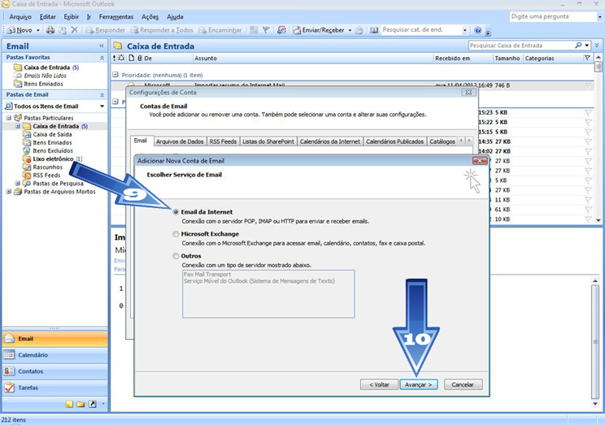Click the Avançar button
This screenshot has width=605, height=425.
click(x=419, y=384)
